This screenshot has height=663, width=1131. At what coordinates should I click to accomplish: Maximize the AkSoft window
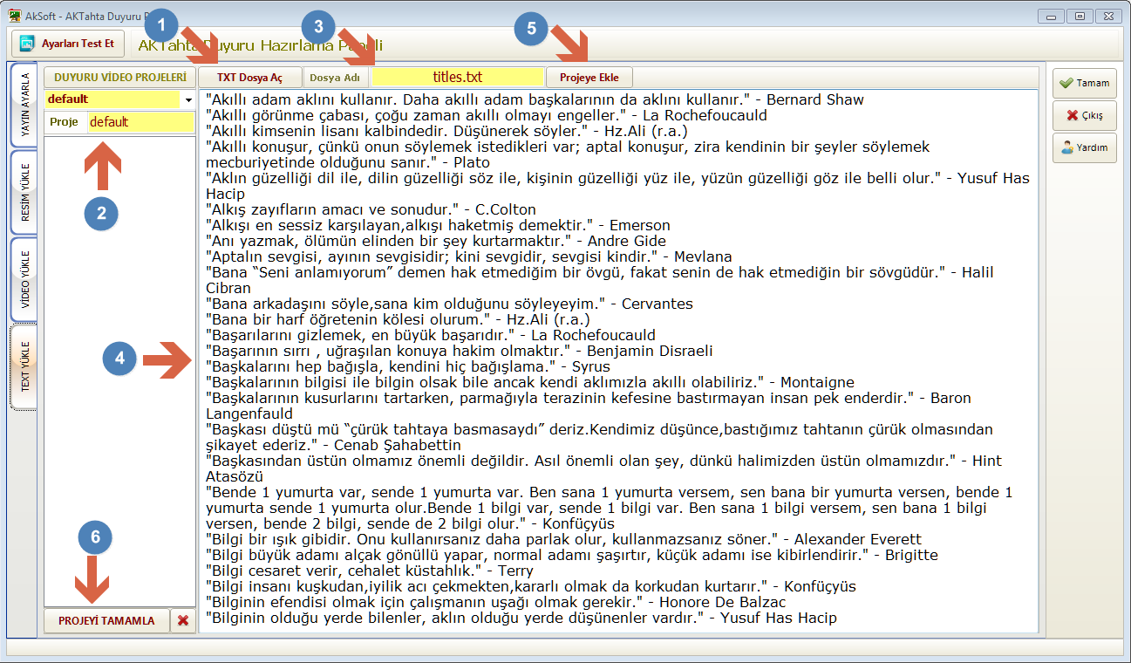(1080, 15)
